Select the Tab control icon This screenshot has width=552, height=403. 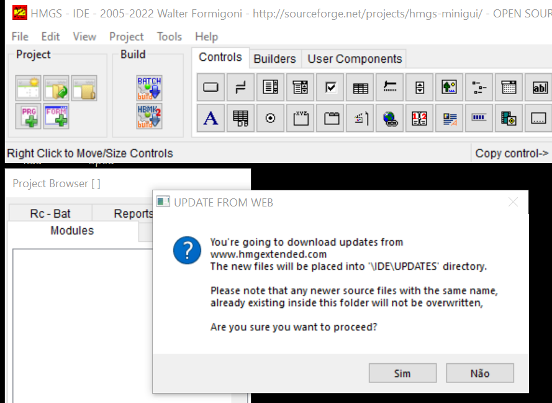pyautogui.click(x=330, y=118)
